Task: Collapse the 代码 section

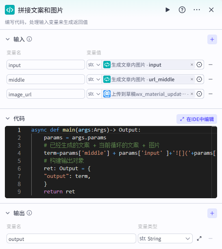Action: click(7, 119)
